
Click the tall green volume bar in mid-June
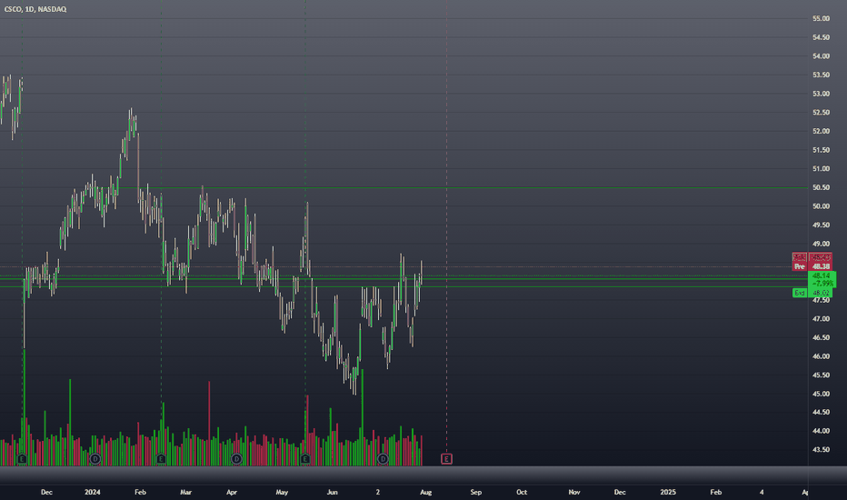363,417
